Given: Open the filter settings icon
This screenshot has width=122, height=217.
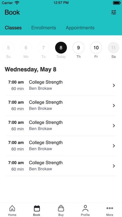Looking at the screenshot, I should click(x=114, y=12).
